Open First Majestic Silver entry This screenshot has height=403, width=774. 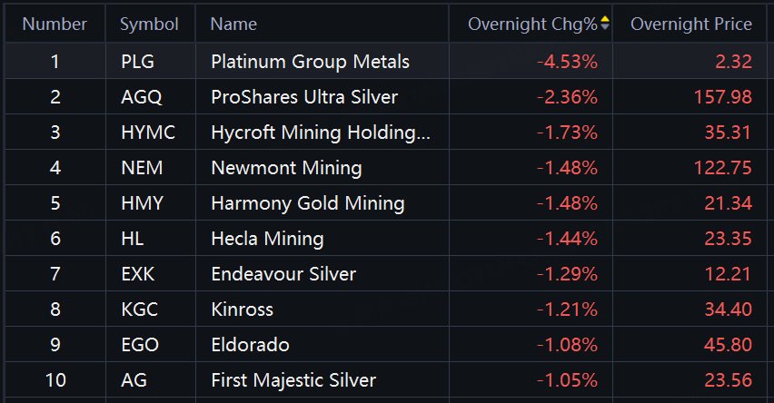click(x=293, y=380)
